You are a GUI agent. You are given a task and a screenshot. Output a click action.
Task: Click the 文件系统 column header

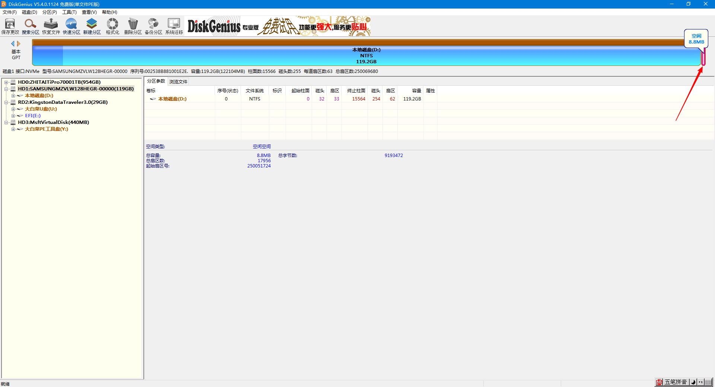coord(255,91)
